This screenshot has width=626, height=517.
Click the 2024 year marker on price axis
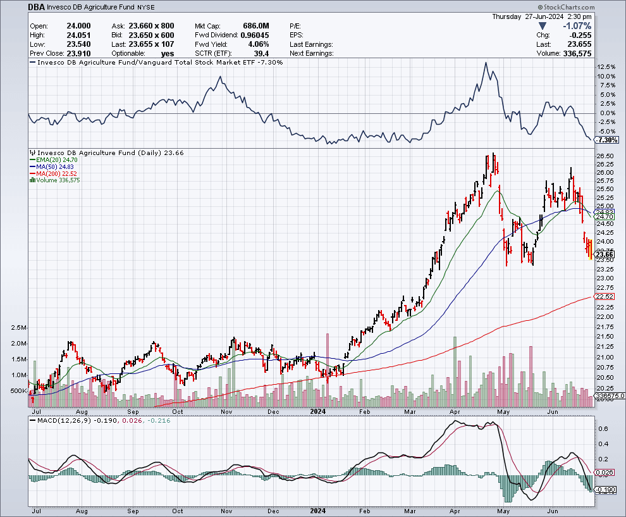[x=318, y=411]
